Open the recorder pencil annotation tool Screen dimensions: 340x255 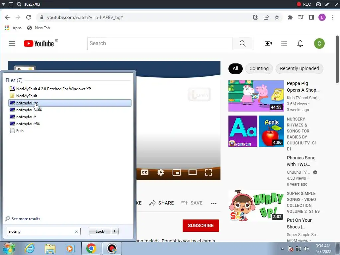click(327, 4)
